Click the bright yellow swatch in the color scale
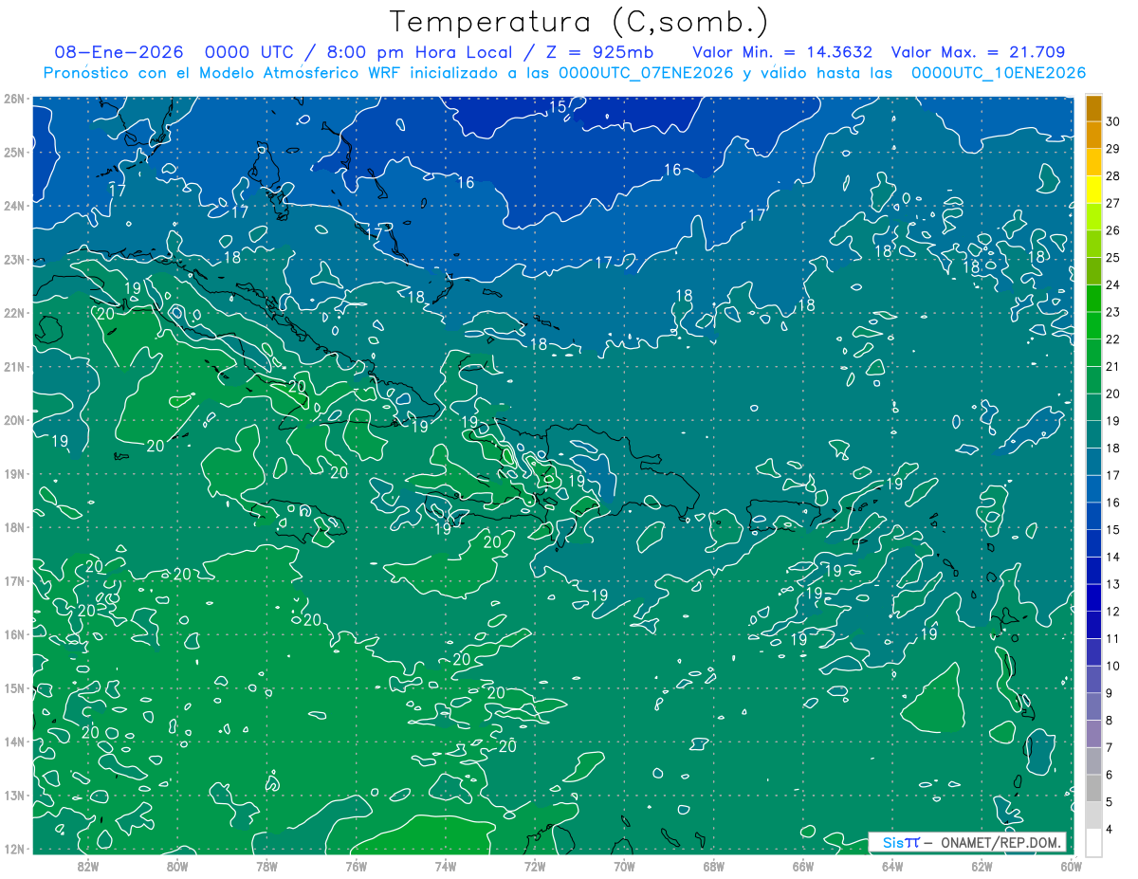This screenshot has width=1138, height=879. pyautogui.click(x=1093, y=189)
